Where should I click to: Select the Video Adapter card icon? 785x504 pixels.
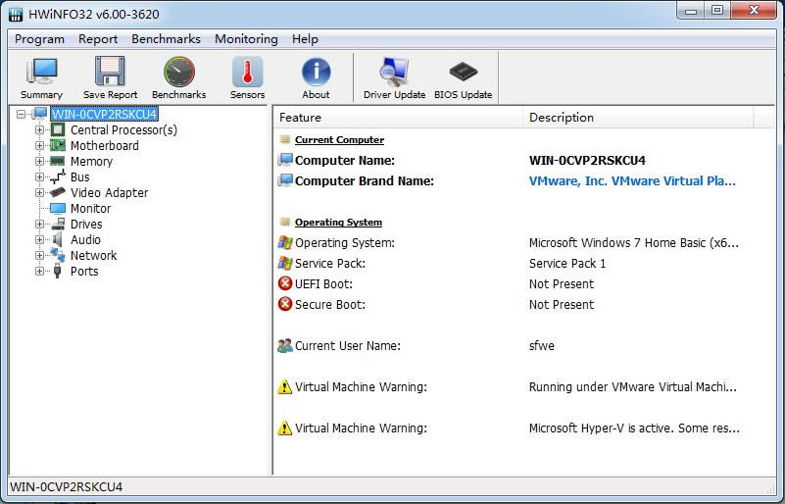[x=58, y=192]
